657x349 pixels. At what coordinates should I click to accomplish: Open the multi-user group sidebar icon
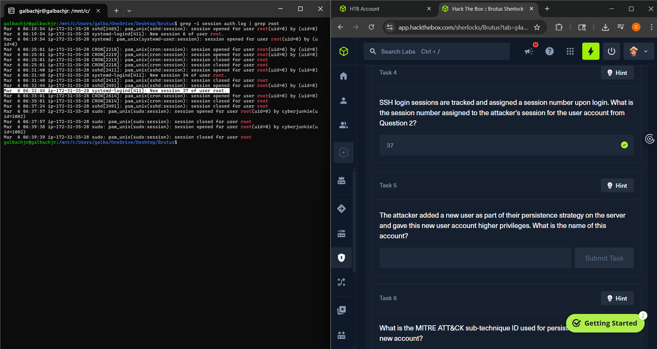click(x=343, y=125)
